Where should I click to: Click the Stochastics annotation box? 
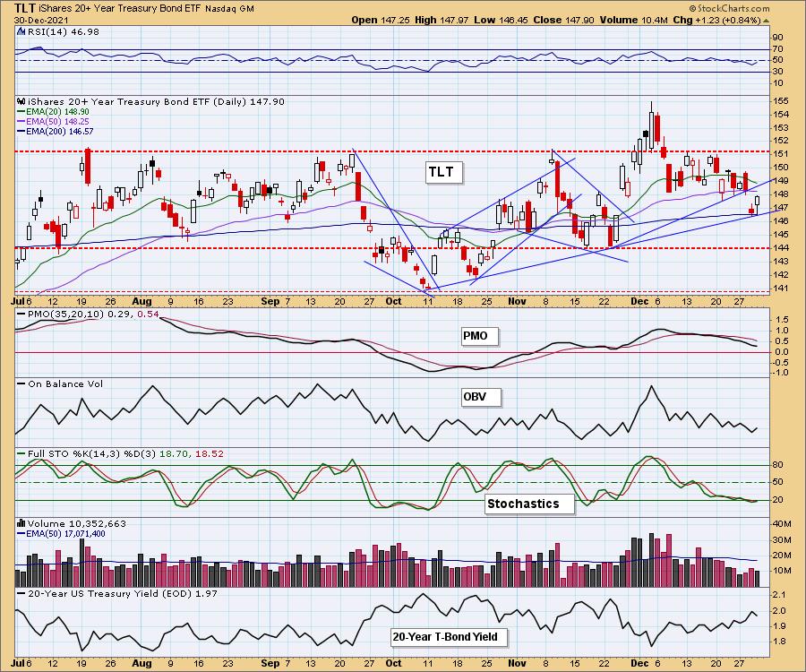click(529, 504)
